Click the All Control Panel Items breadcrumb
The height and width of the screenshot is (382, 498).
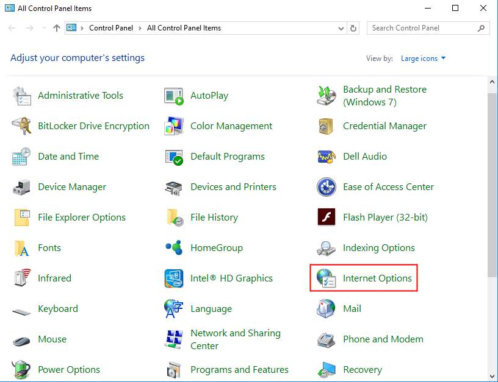[x=184, y=28]
